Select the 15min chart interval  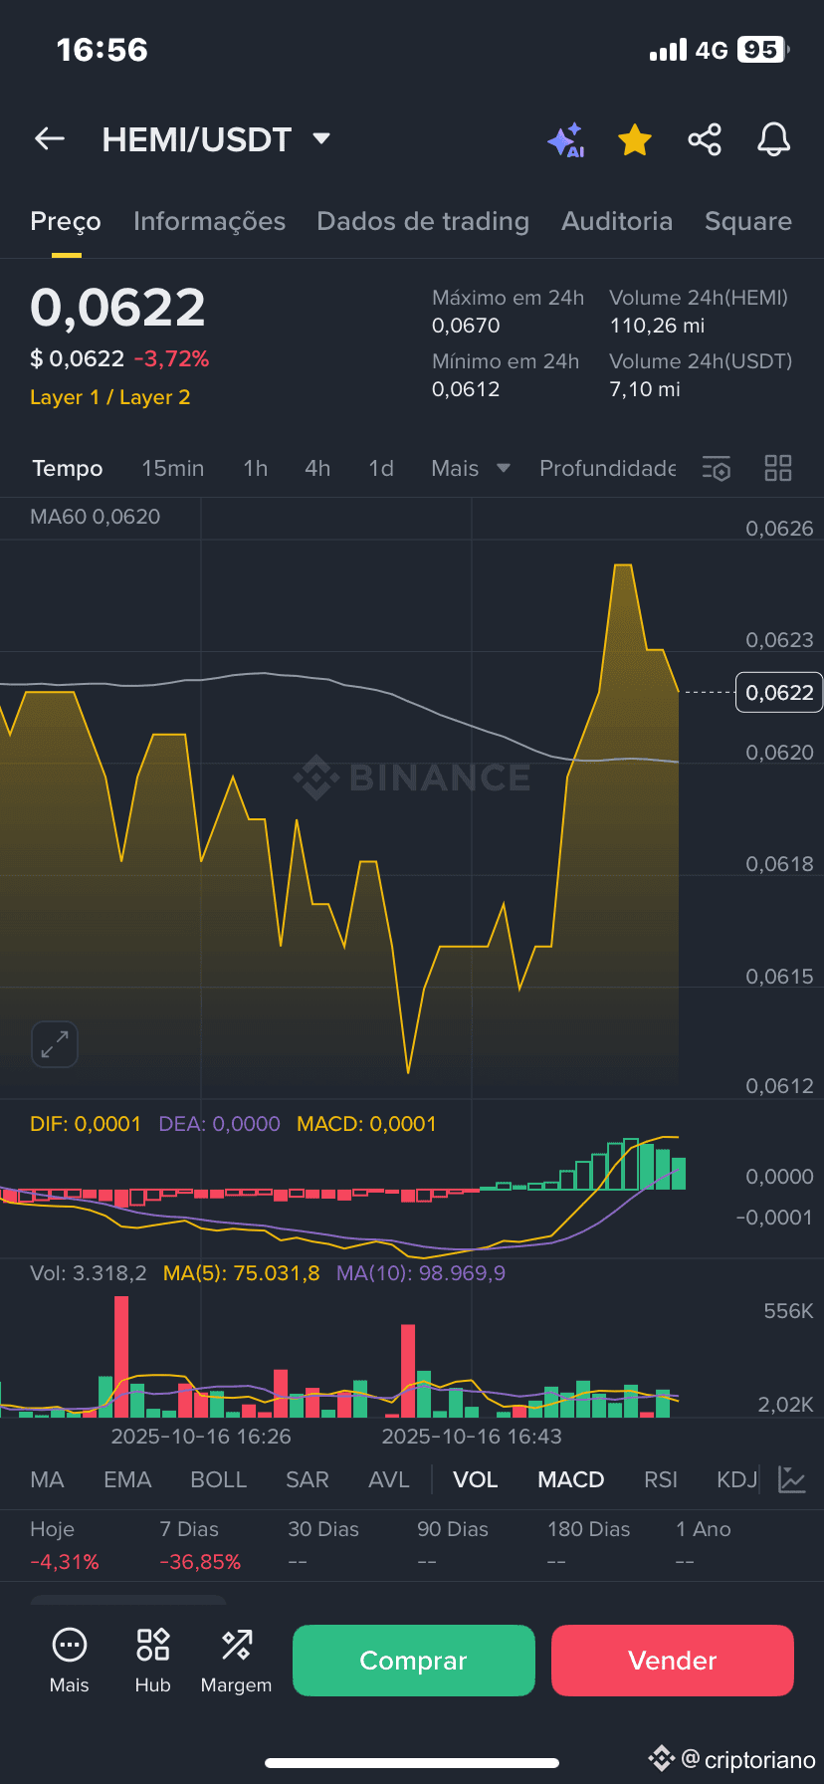coord(172,468)
